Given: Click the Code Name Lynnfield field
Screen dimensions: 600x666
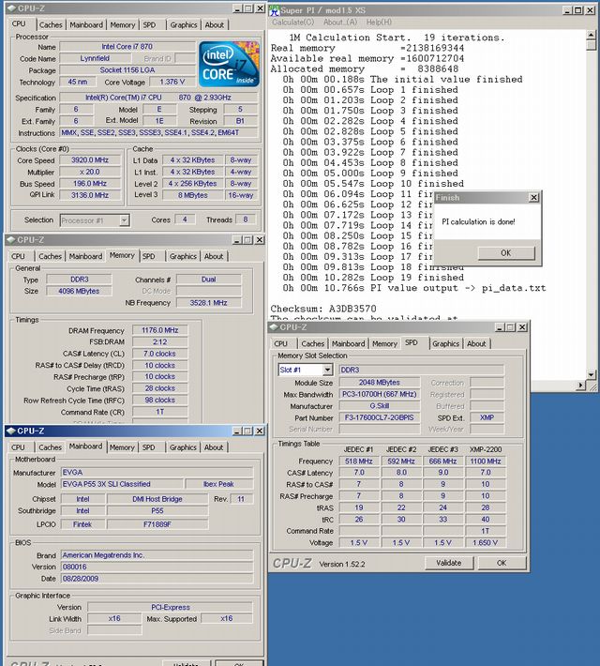Looking at the screenshot, I should click(95, 58).
